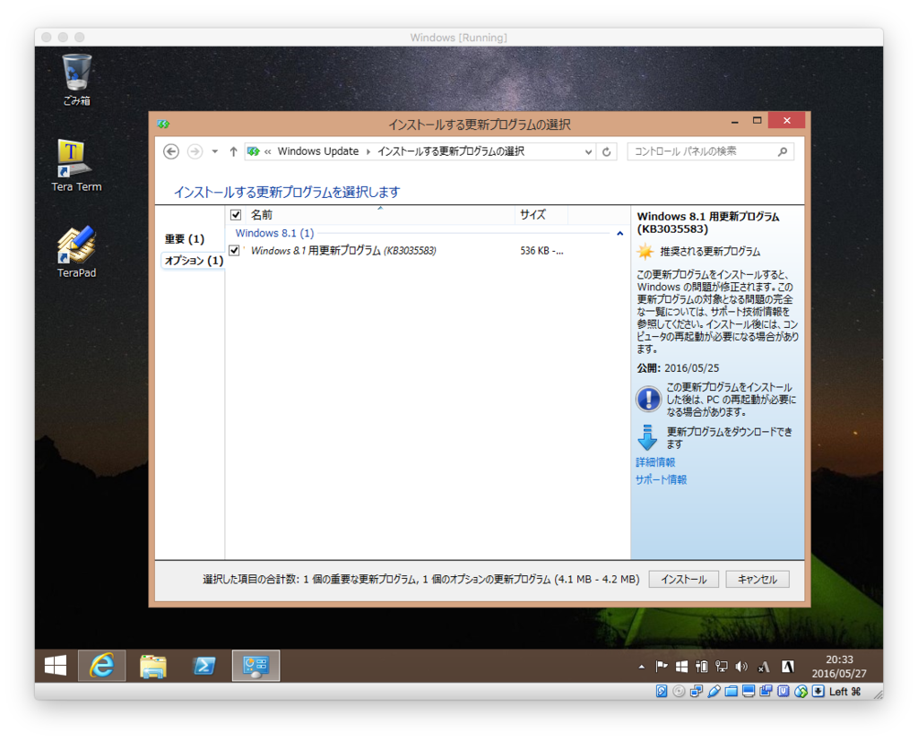Open the network tray icon
The height and width of the screenshot is (741, 918).
[722, 666]
